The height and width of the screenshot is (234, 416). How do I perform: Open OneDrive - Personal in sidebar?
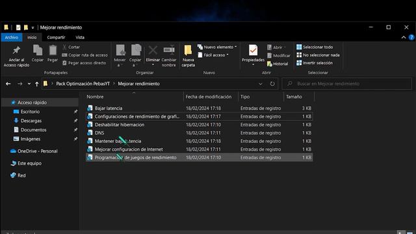pyautogui.click(x=38, y=151)
